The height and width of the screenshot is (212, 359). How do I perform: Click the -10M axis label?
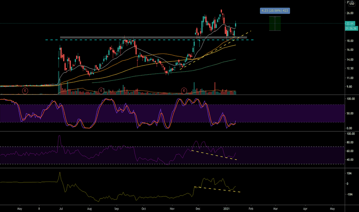(349, 194)
